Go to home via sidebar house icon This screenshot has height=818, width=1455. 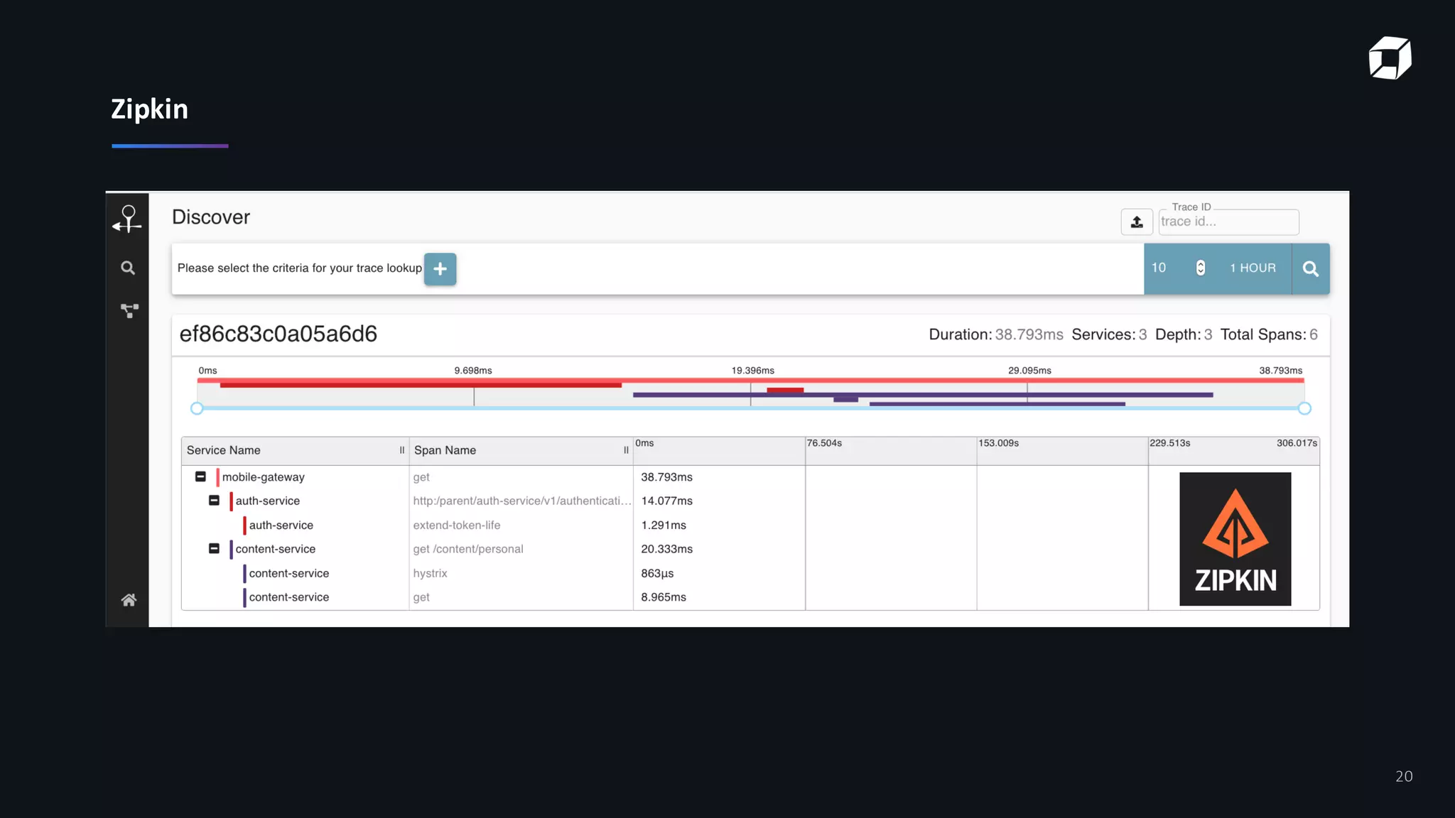129,600
